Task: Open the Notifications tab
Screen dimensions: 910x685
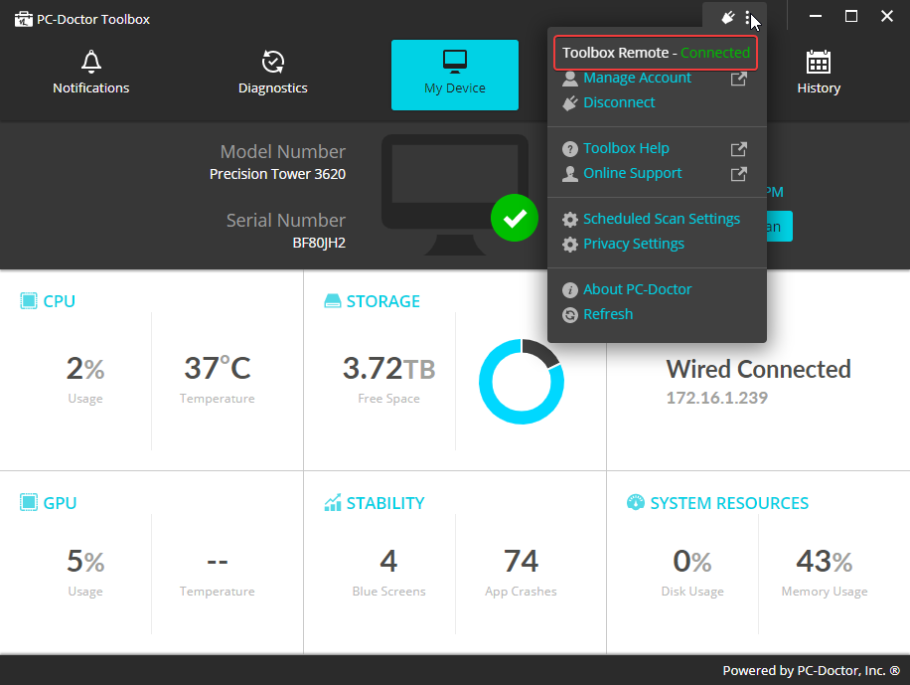Action: 91,75
